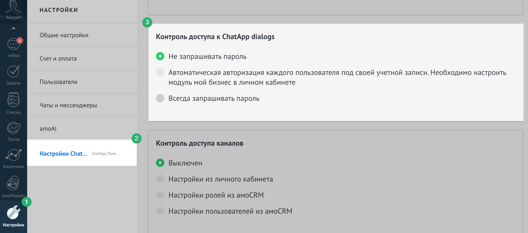This screenshot has height=233, width=528.
Task: Open the amoМаркет icon
Action: pyautogui.click(x=13, y=184)
